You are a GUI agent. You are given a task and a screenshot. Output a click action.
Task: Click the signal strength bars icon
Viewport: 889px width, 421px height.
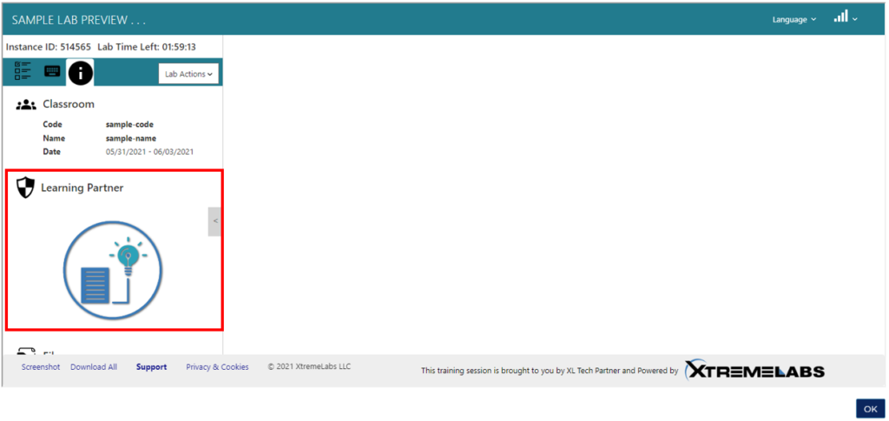pyautogui.click(x=840, y=17)
